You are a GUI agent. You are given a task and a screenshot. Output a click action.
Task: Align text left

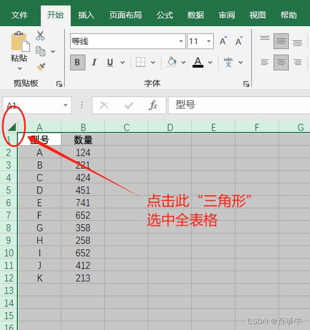(265, 62)
